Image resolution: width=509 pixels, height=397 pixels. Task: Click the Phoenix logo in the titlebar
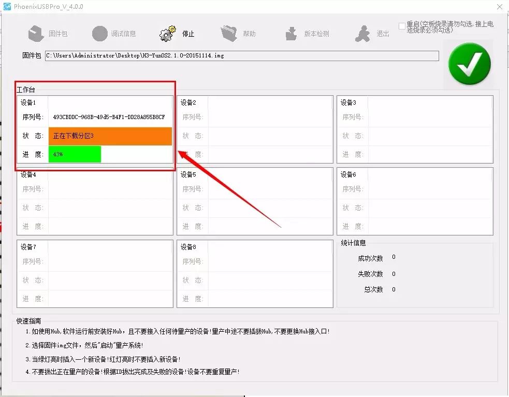click(7, 6)
